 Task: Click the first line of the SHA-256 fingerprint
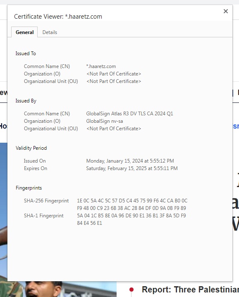132,201
